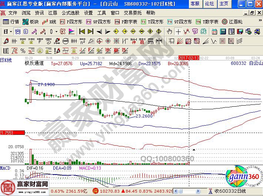
Task: Click the 2017-02-13 date marker on timeline
Action: (x=189, y=58)
